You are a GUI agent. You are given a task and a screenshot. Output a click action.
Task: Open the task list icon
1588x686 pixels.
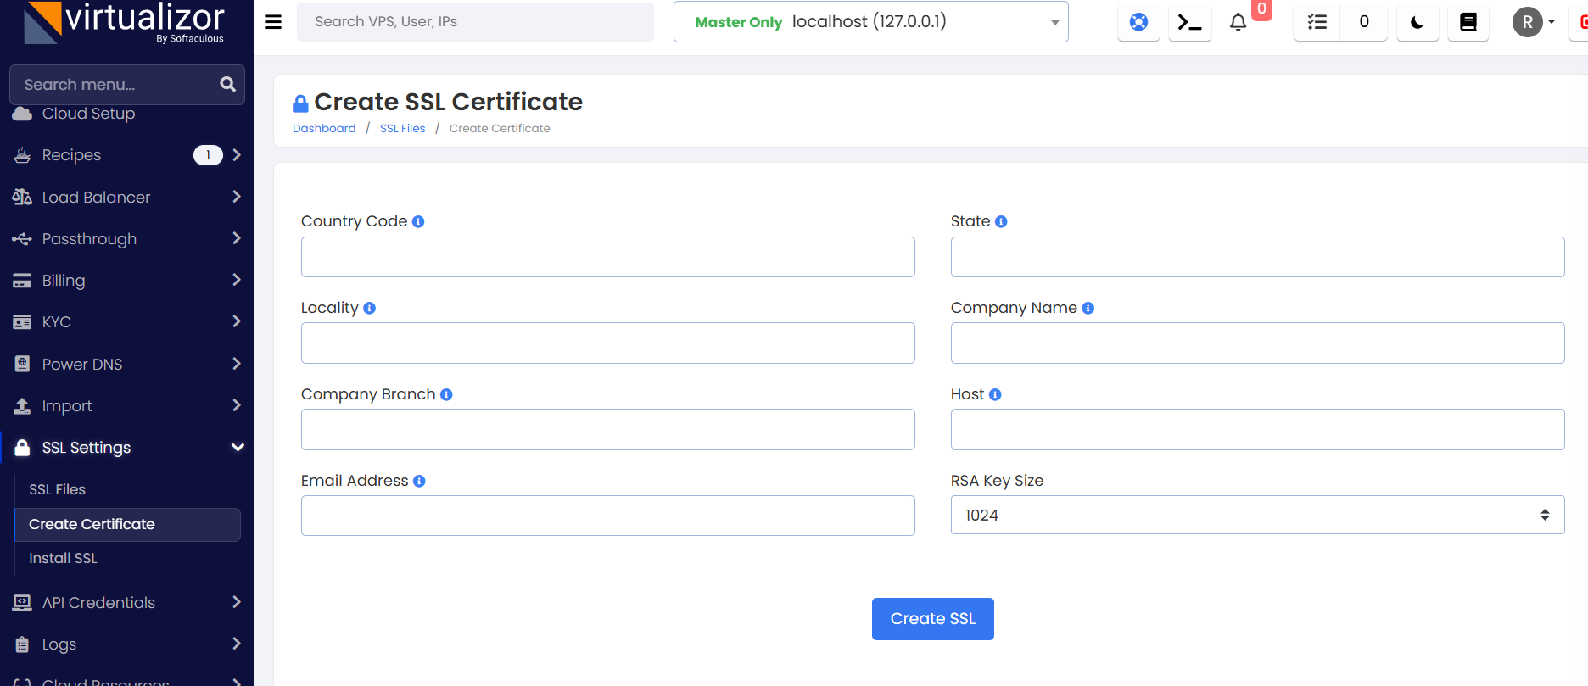[1317, 22]
